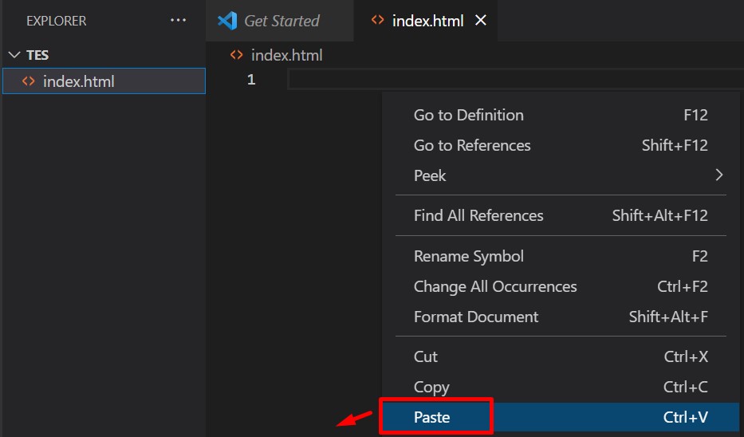Switch to the Get Started tab

tap(281, 21)
